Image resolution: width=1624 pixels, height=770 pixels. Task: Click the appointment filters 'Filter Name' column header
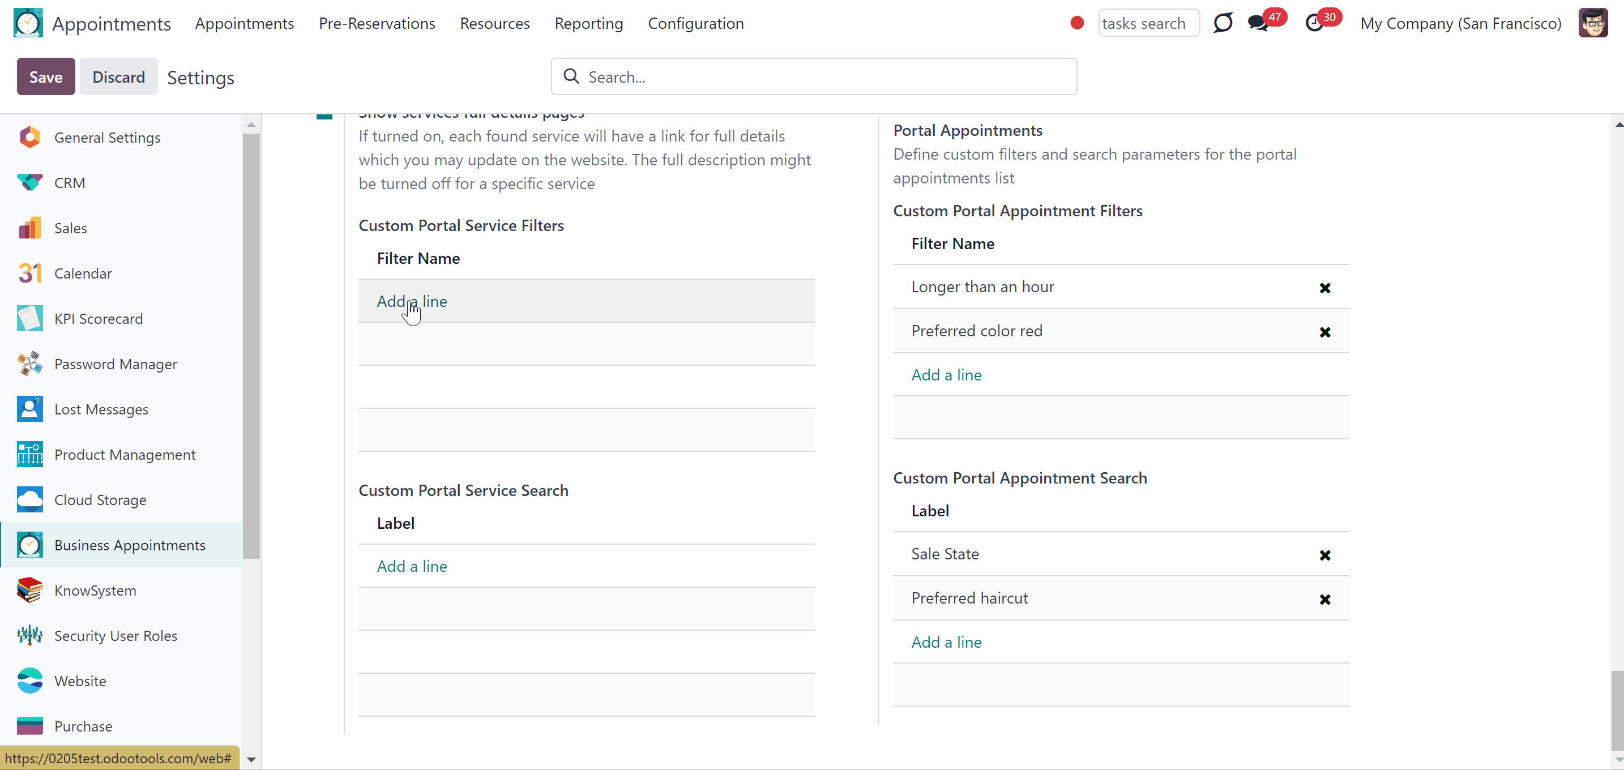pyautogui.click(x=952, y=244)
